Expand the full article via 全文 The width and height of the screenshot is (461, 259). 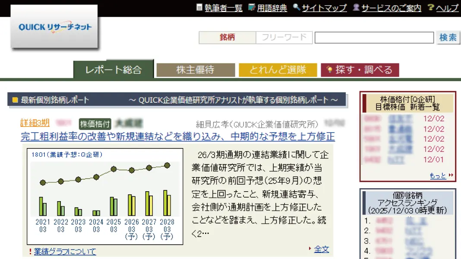321,250
